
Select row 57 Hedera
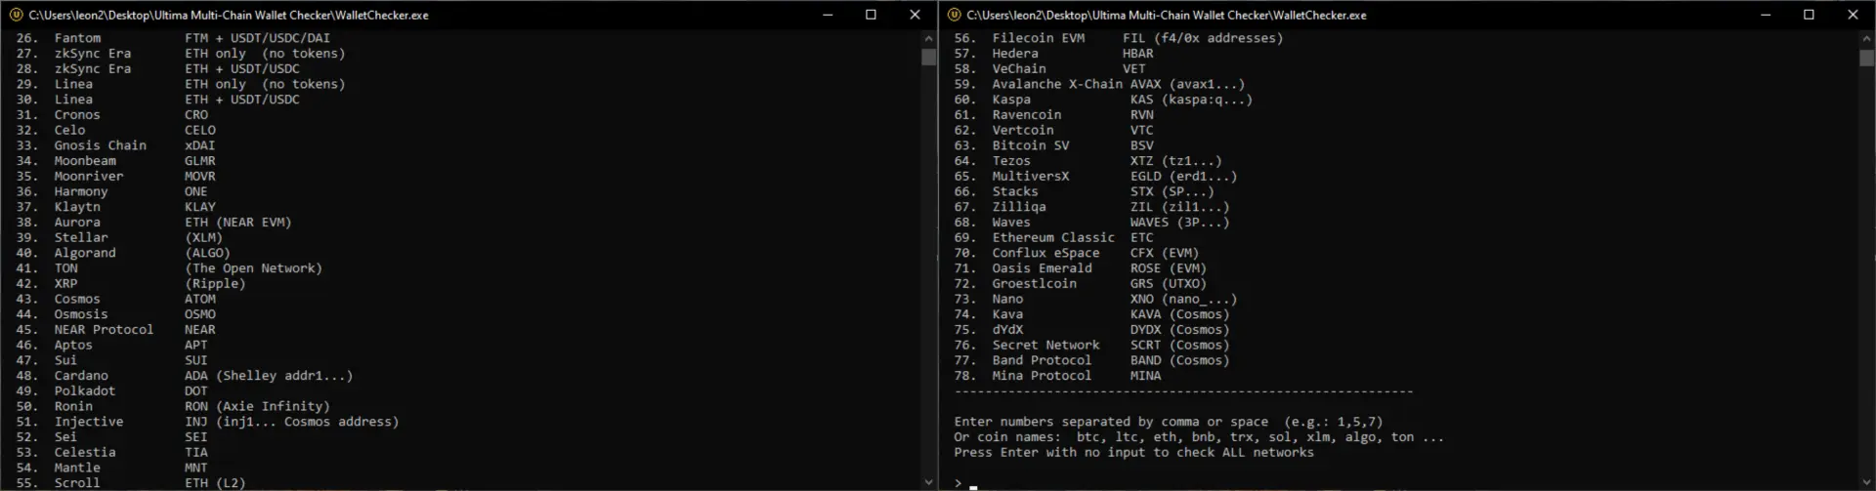pyautogui.click(x=1054, y=54)
